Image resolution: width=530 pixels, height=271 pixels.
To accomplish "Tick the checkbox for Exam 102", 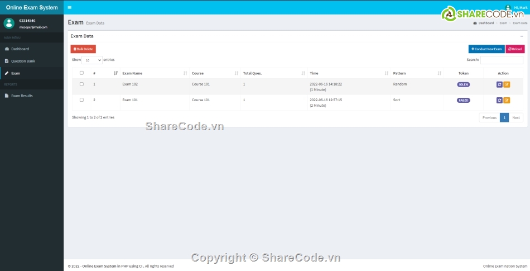I will pos(81,84).
